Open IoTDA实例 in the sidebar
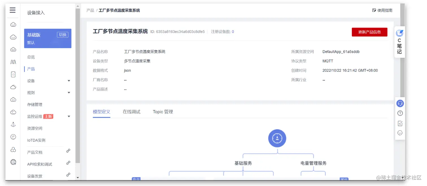 (x=36, y=140)
